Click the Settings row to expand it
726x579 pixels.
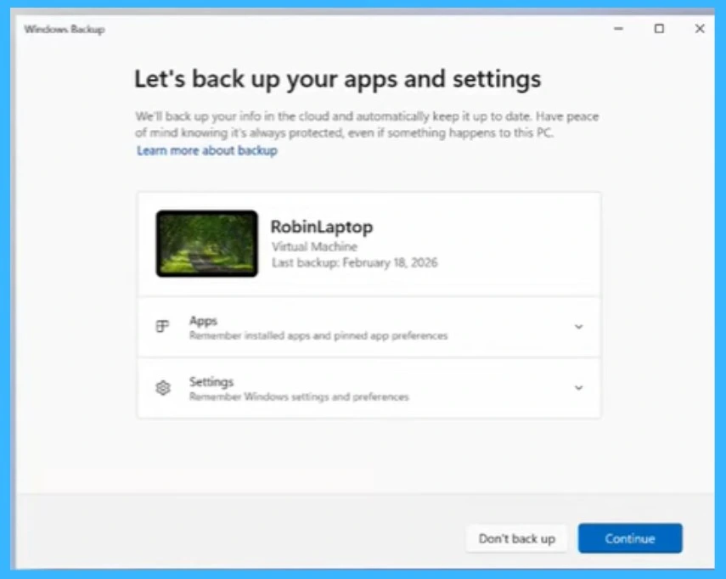tap(365, 387)
